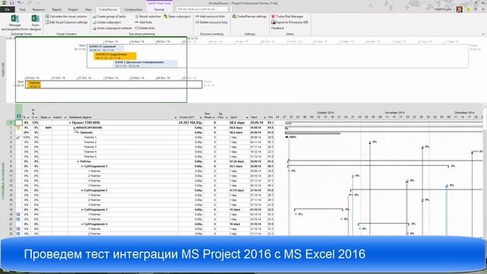The width and height of the screenshot is (487, 274).
Task: Switch to the Resource ribbon tab
Action: (x=39, y=10)
